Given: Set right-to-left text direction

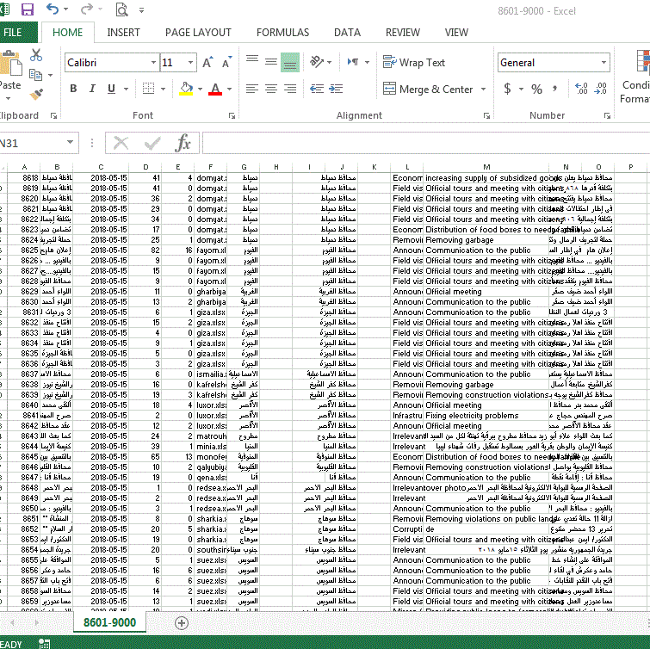Looking at the screenshot, I should pos(353,62).
